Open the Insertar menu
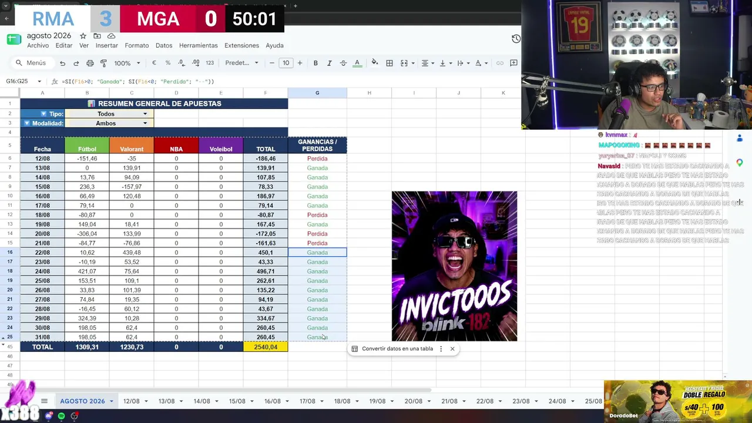 click(107, 46)
